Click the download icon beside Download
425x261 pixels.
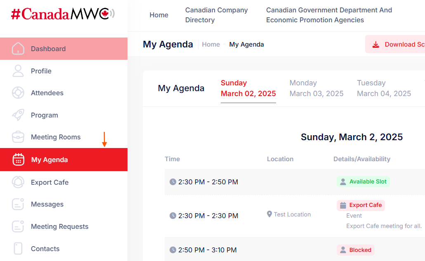(376, 45)
